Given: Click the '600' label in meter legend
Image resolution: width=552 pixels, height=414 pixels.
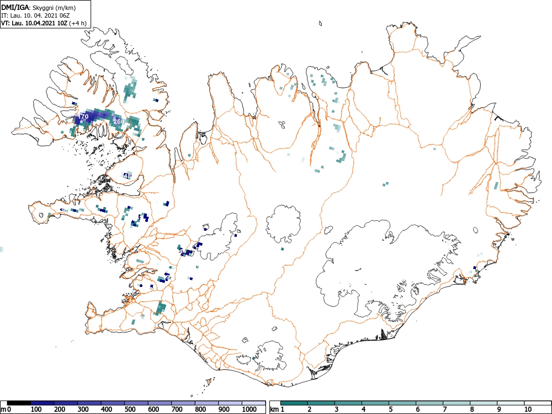Looking at the screenshot, I should pos(154,410).
